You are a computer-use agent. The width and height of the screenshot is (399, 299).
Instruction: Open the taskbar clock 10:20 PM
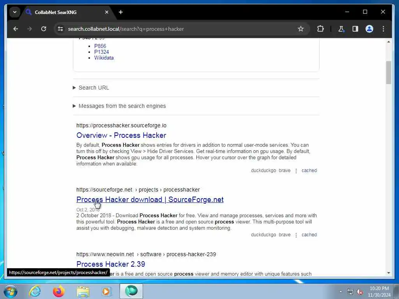pyautogui.click(x=379, y=292)
